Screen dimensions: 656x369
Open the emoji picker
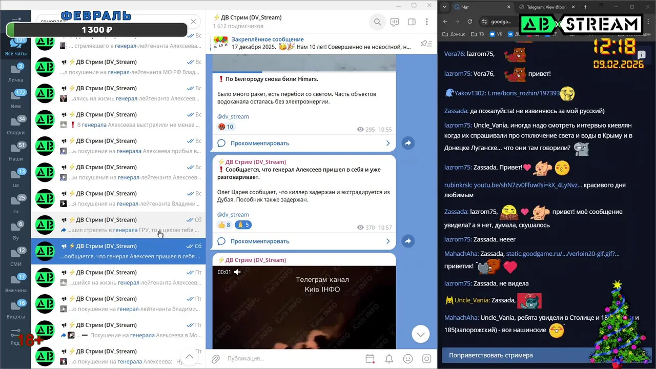coord(408,359)
